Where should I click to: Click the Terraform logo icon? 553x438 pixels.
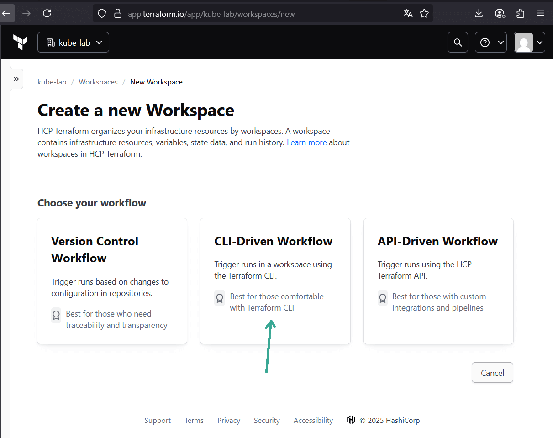[20, 42]
